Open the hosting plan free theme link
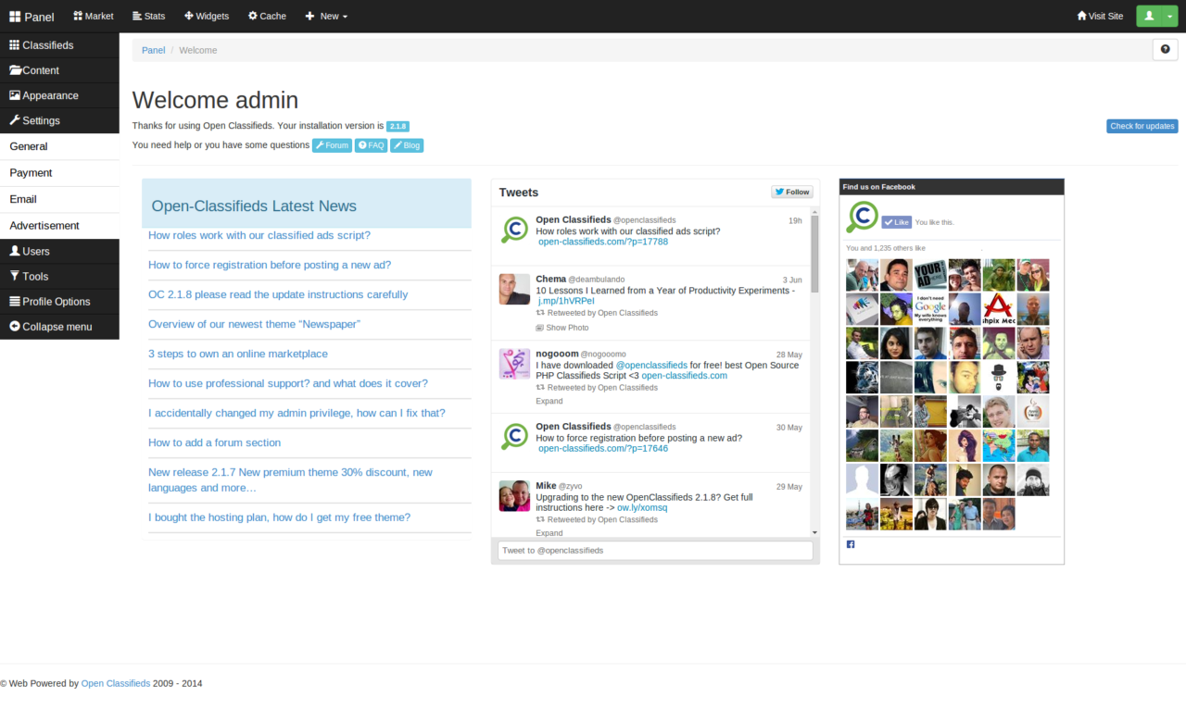 (279, 517)
